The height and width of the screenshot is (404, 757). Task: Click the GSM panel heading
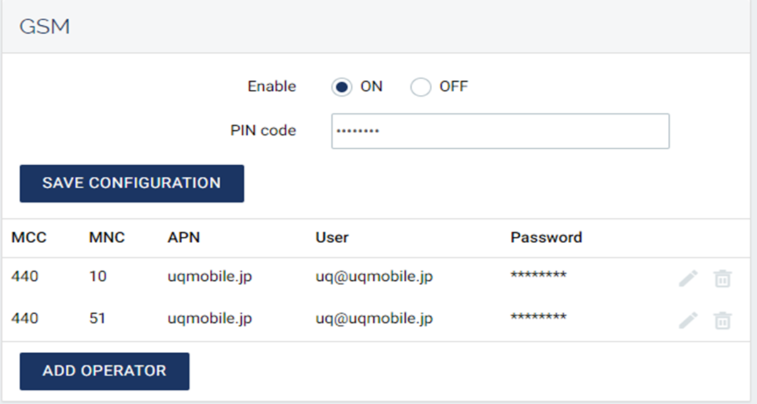pos(44,27)
